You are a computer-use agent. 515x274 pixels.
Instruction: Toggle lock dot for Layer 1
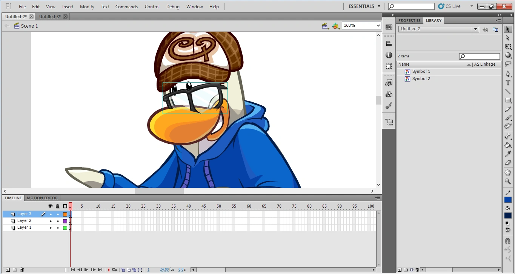point(58,228)
